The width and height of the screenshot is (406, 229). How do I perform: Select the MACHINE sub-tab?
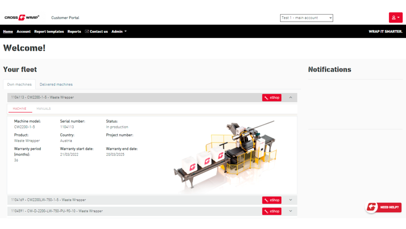[x=20, y=109]
